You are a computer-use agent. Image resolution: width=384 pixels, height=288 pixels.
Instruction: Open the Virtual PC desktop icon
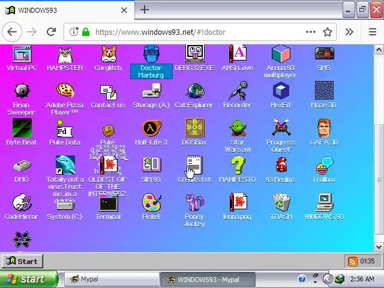[22, 54]
